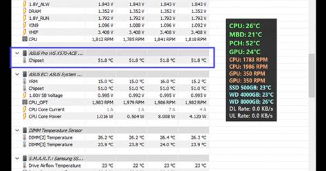Click the overlay UL Rate: 0.0 KB/s reading

coord(251,116)
